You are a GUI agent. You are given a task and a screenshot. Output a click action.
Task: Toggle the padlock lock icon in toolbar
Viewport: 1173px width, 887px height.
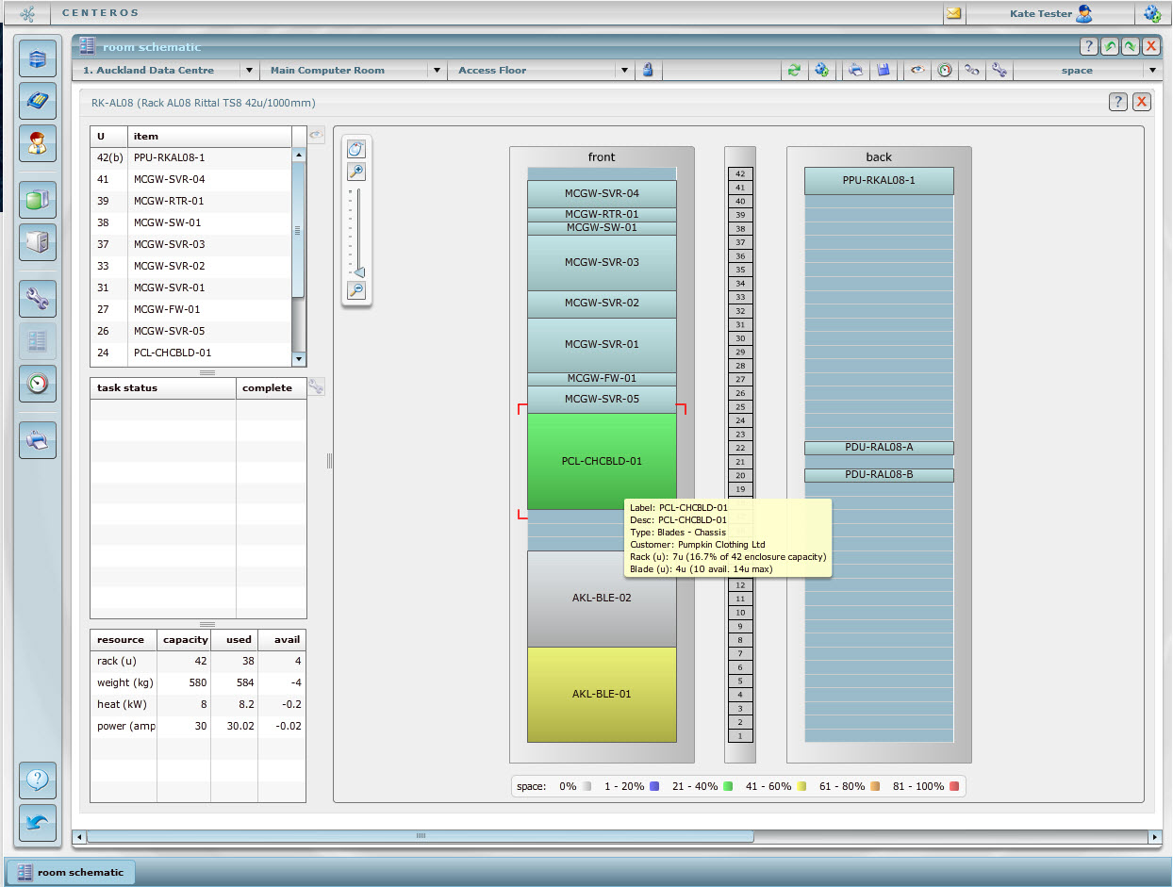649,71
